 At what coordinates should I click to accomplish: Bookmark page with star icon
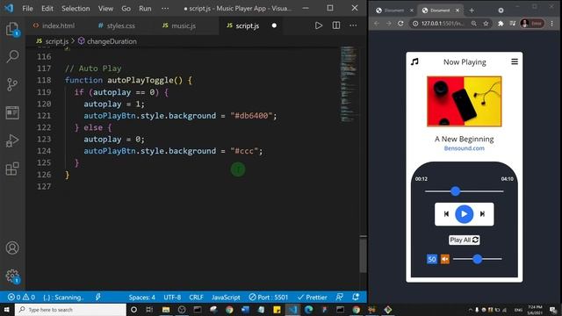point(486,24)
